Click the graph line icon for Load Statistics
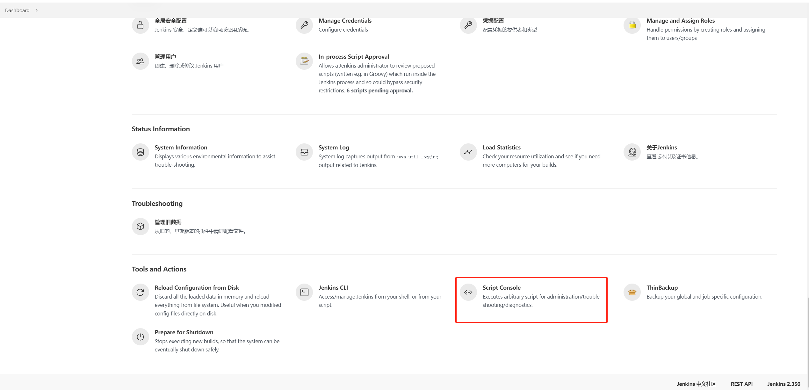Image resolution: width=809 pixels, height=390 pixels. [468, 152]
